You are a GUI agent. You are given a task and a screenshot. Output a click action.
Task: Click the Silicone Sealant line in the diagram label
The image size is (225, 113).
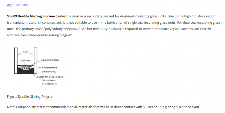click(x=49, y=80)
